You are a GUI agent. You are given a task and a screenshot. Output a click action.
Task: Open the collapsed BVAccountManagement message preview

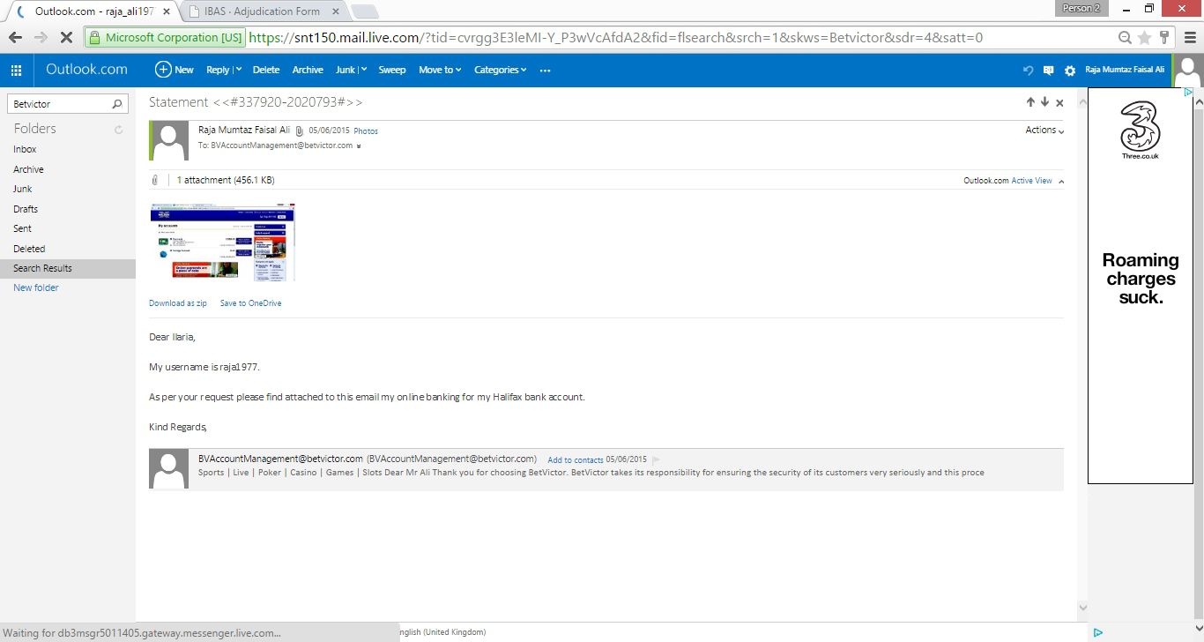point(606,469)
